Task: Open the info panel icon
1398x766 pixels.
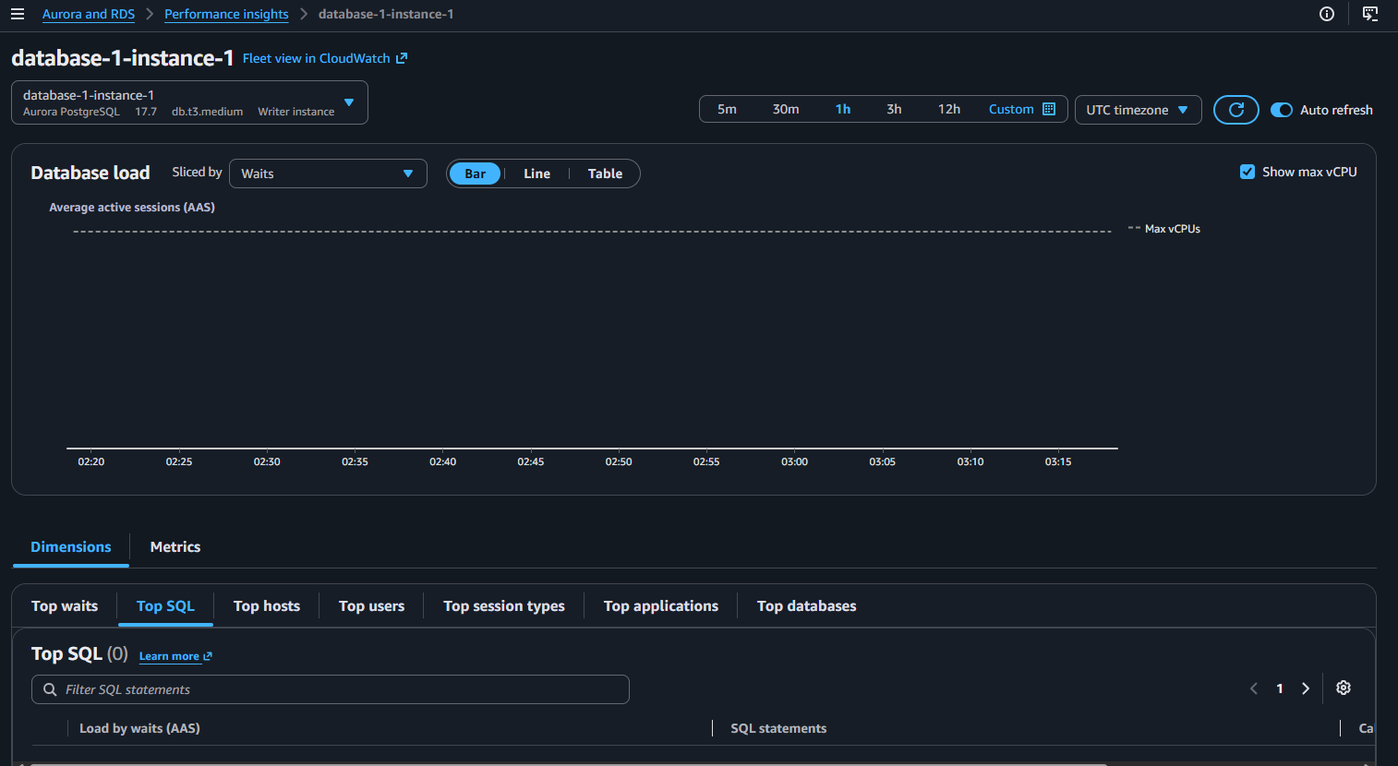Action: pyautogui.click(x=1327, y=14)
